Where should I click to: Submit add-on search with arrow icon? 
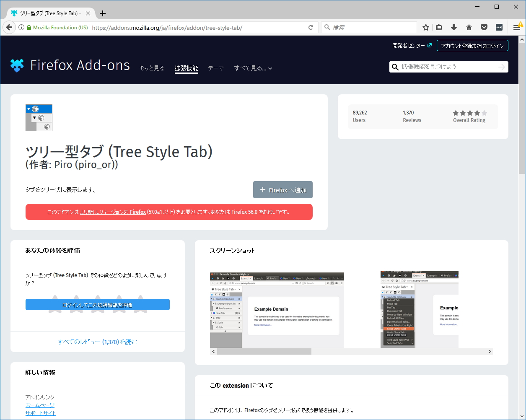pos(502,67)
